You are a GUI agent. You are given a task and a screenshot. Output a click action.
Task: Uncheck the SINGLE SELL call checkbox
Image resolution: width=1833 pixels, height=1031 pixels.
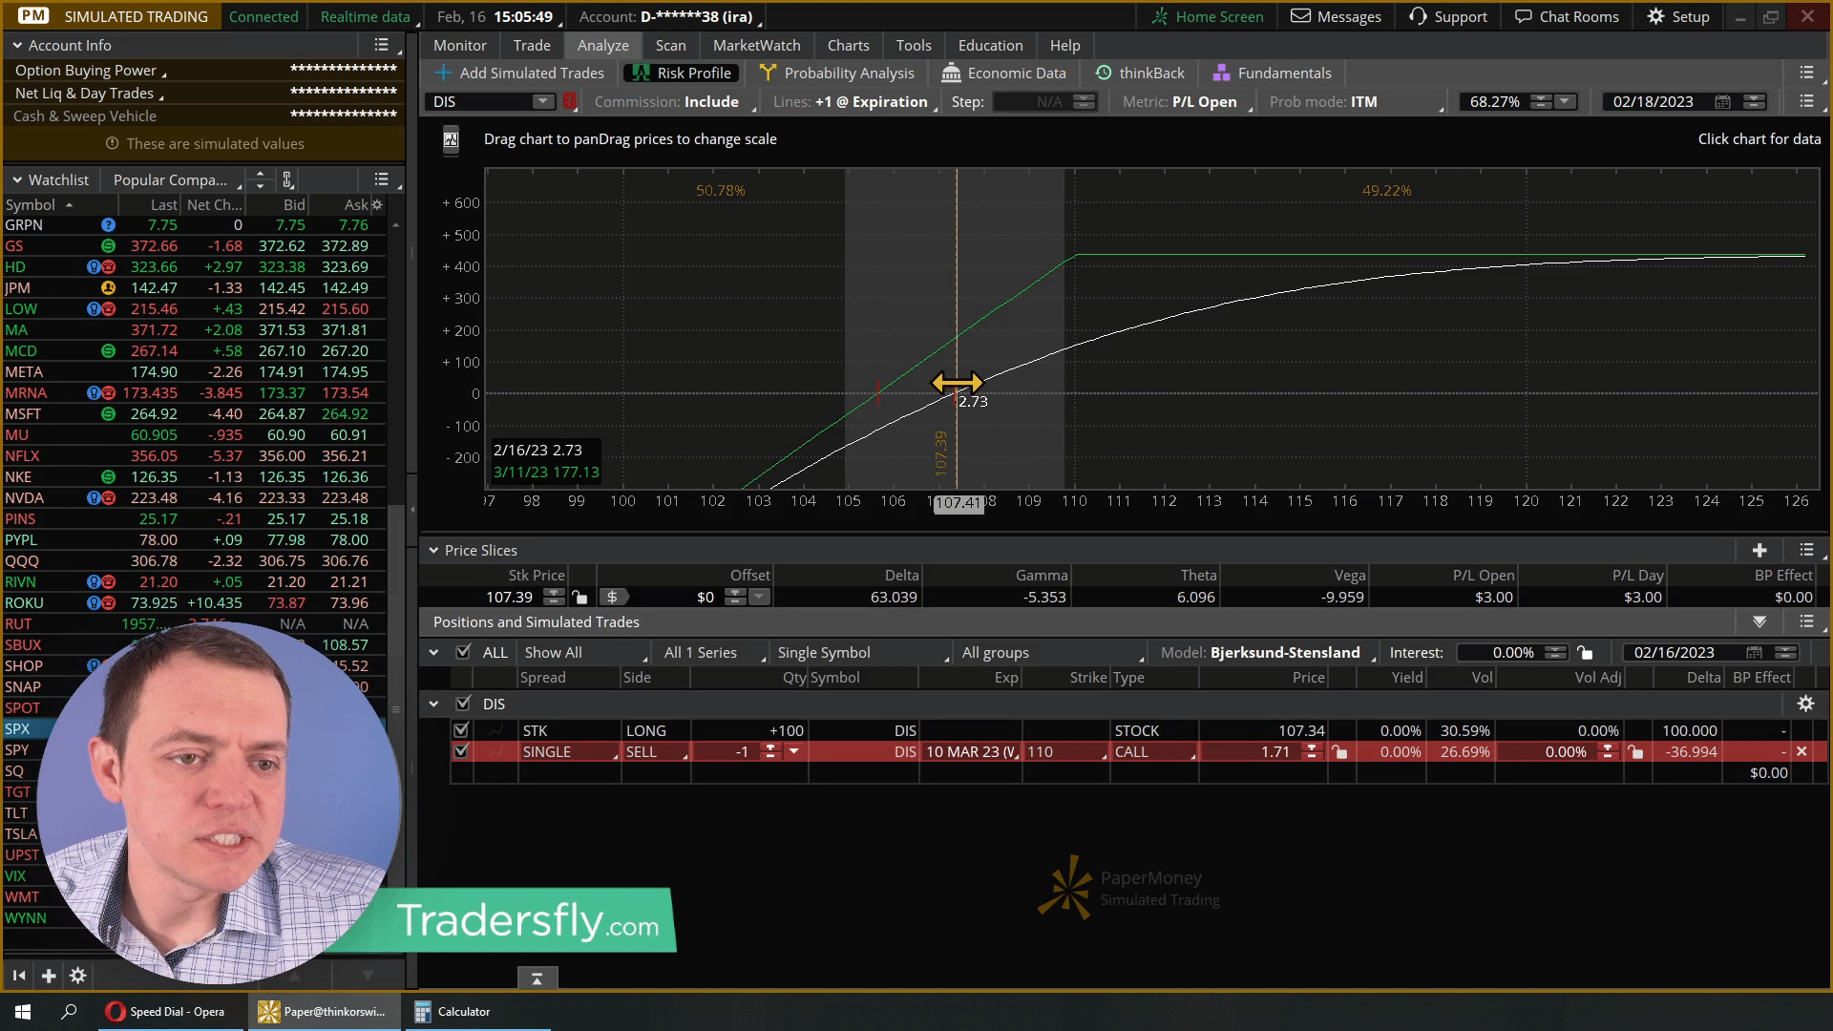(x=461, y=751)
